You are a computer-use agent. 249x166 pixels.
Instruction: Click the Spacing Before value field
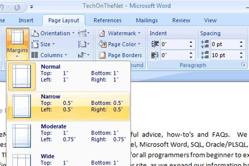tap(225, 44)
